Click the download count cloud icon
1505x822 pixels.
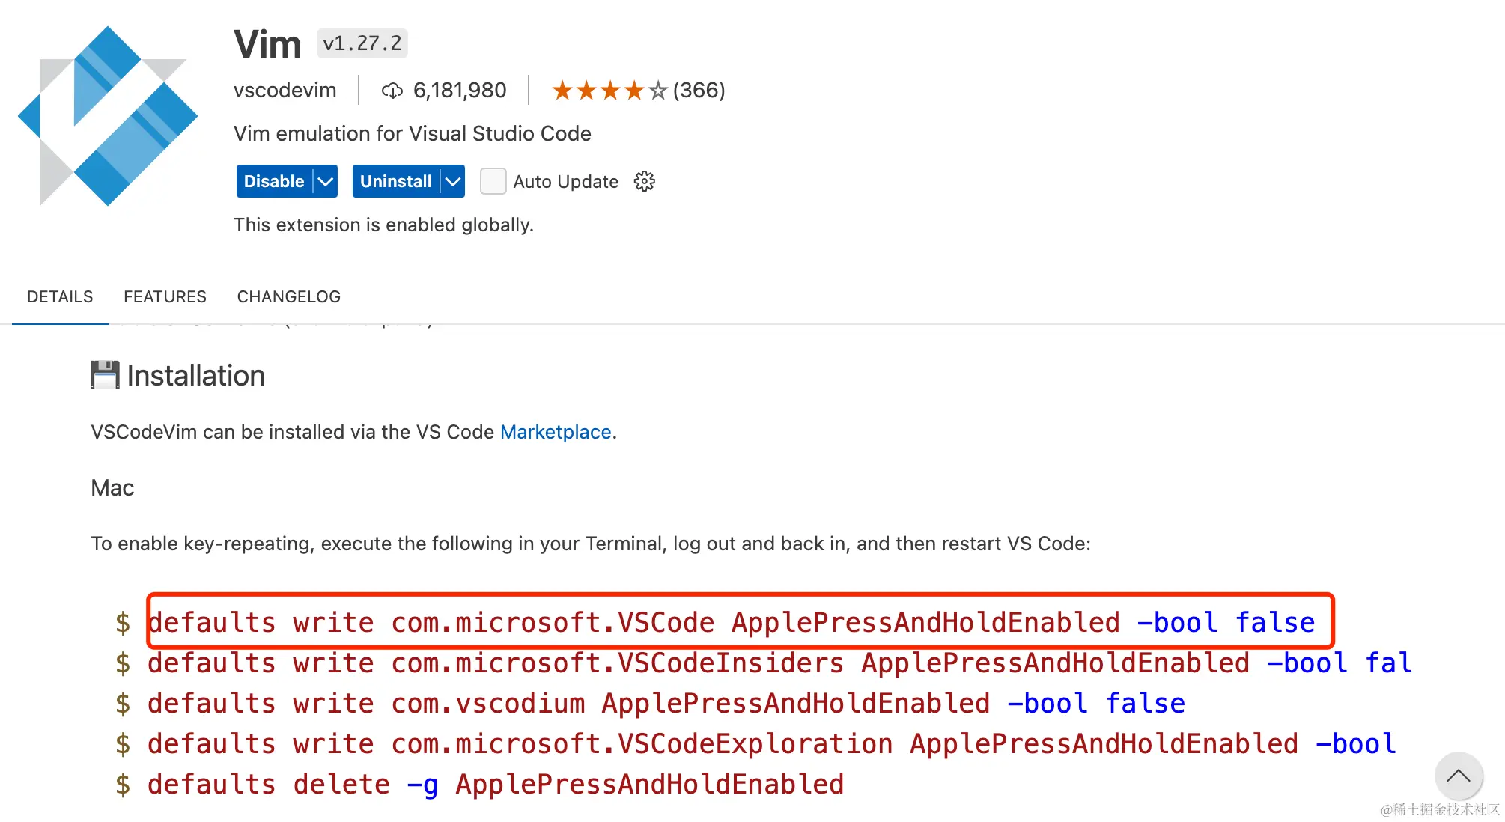[x=392, y=91]
